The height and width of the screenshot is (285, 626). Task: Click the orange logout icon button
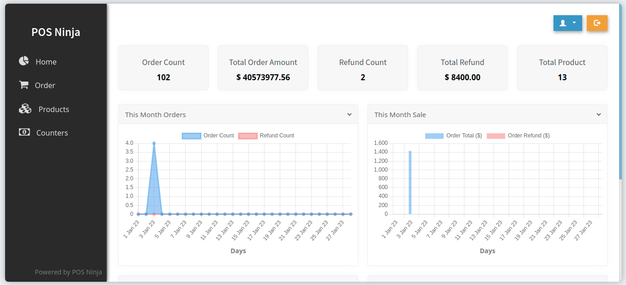tap(597, 23)
